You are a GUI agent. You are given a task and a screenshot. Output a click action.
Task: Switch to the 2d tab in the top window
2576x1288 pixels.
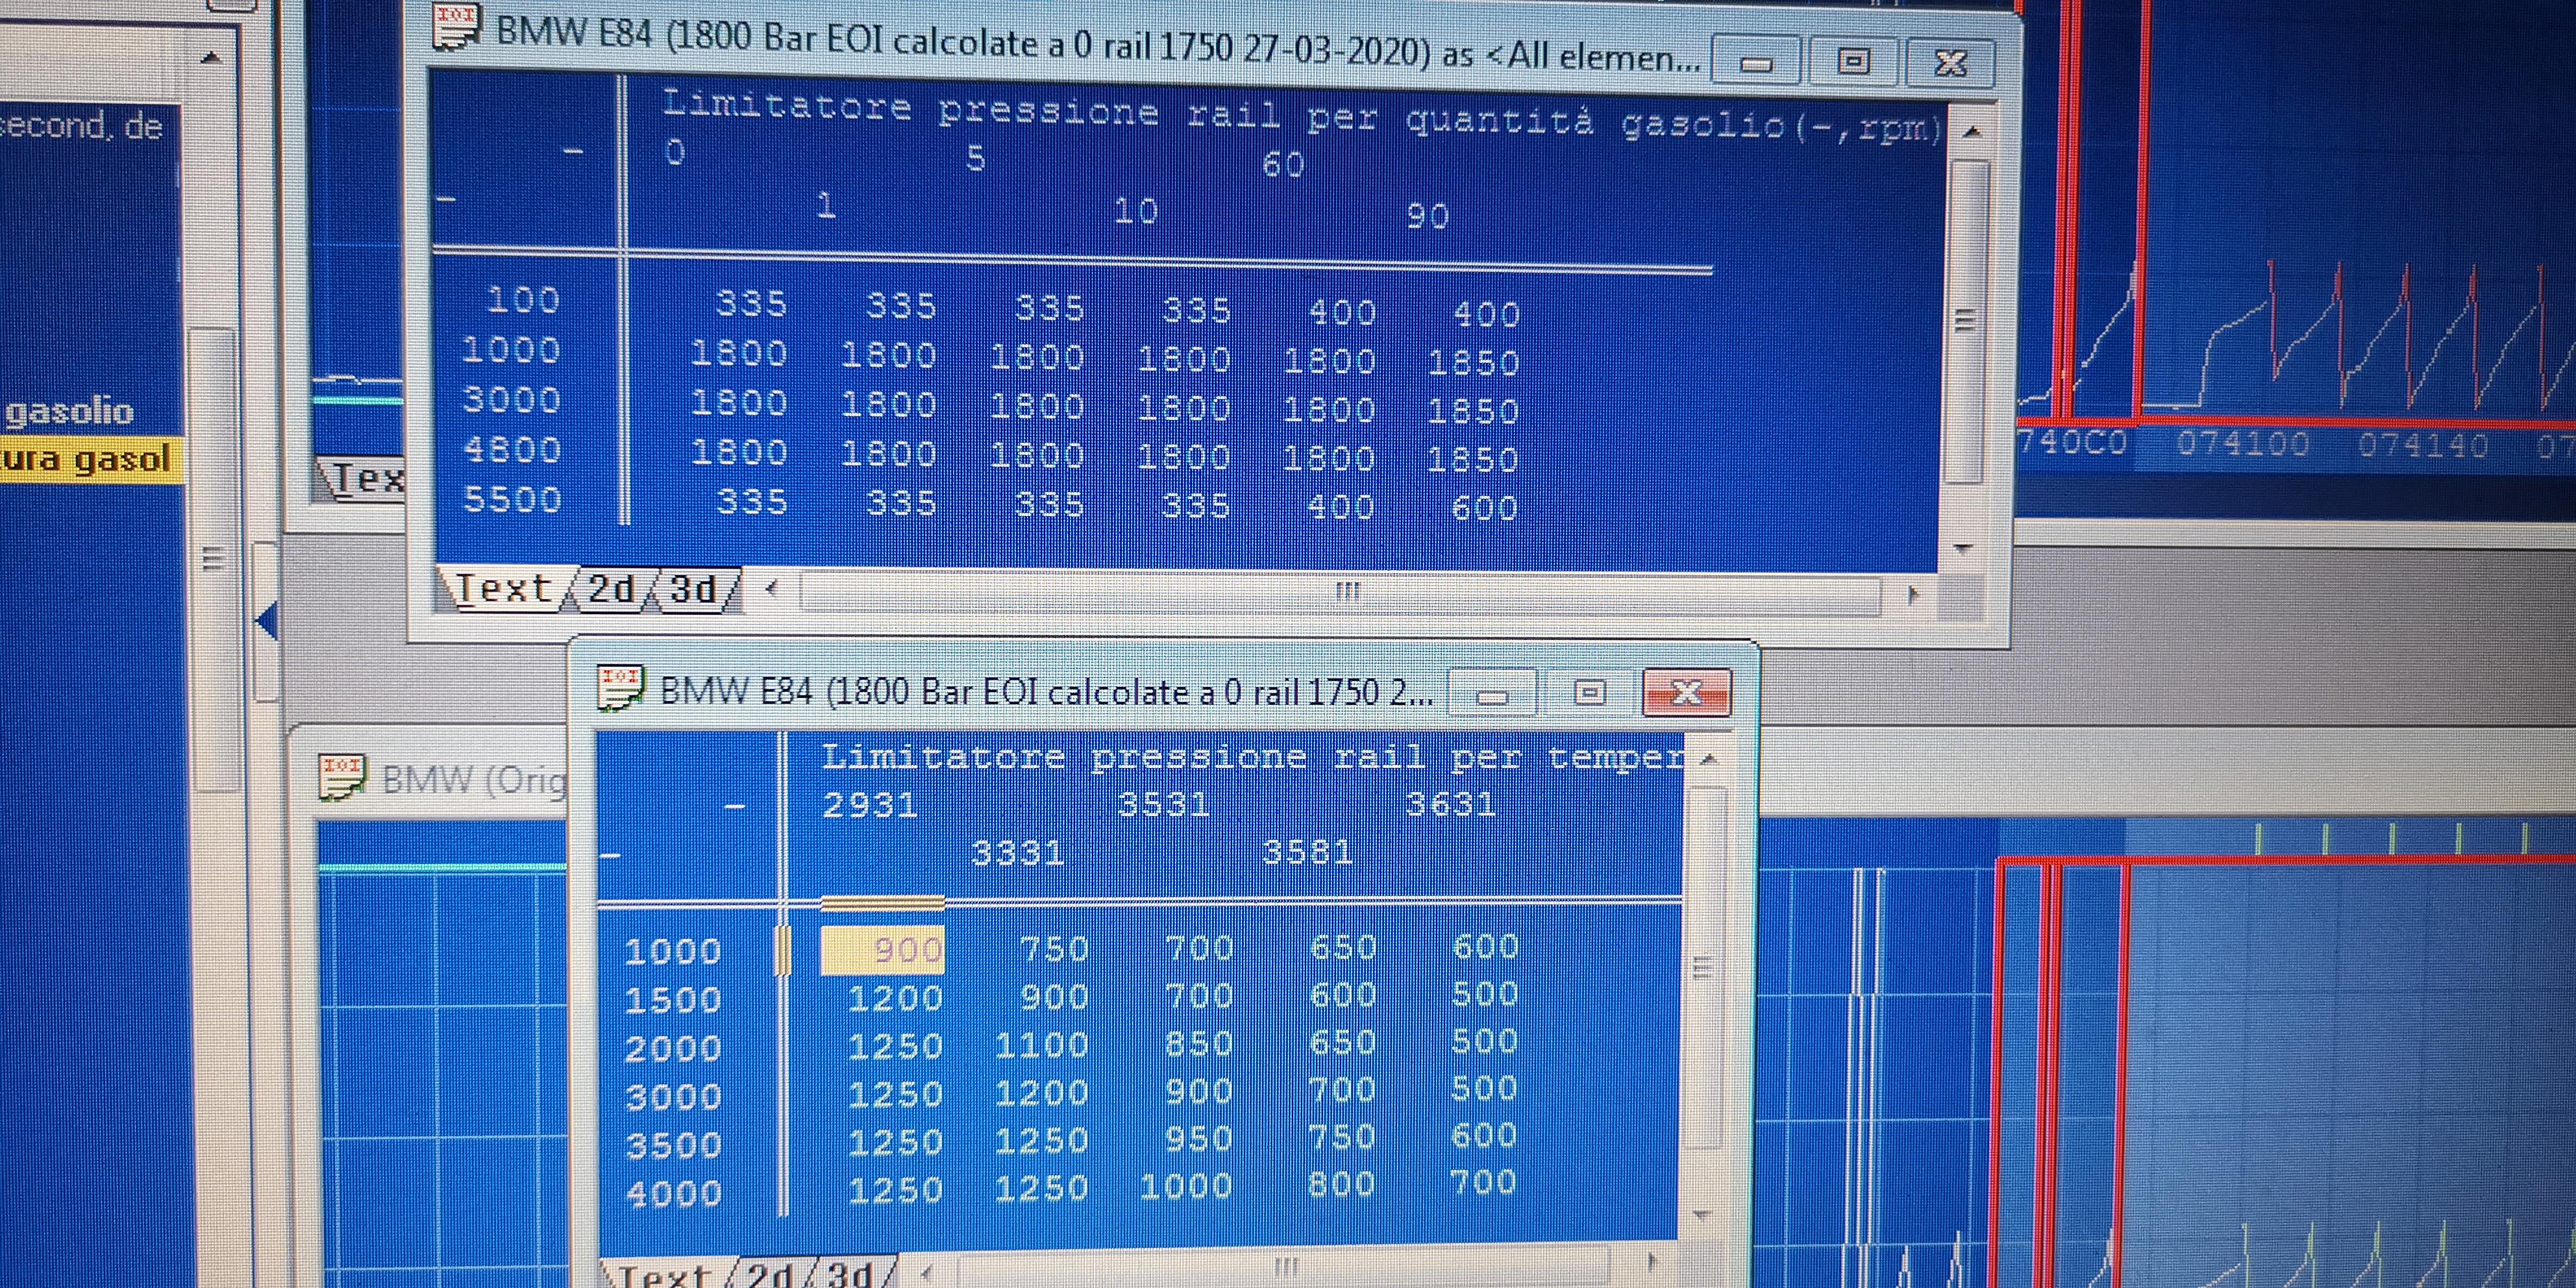[611, 589]
